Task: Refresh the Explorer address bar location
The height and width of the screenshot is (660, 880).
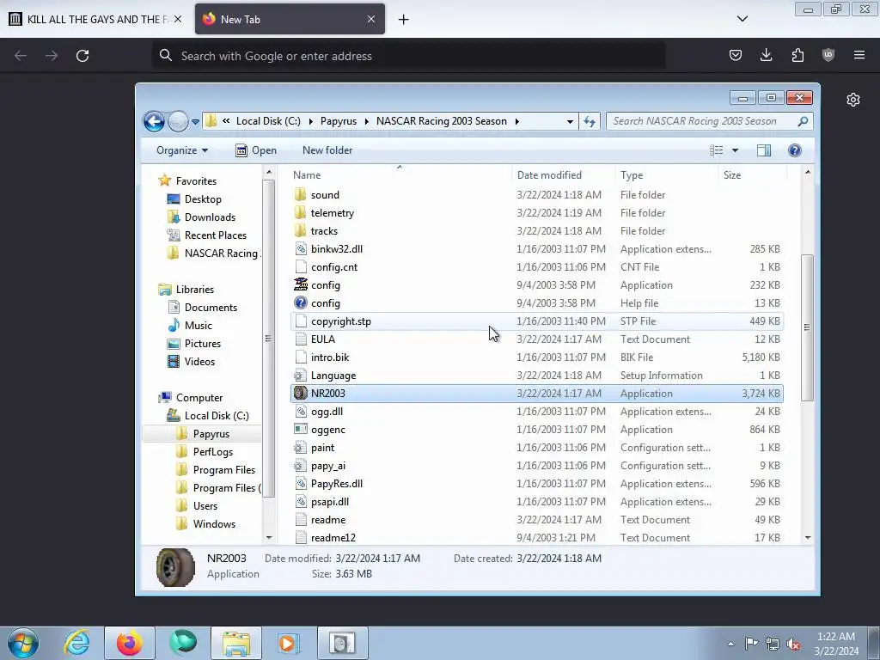Action: (x=590, y=121)
